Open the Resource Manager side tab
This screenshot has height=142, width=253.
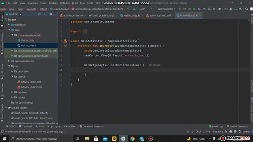coord(2,43)
